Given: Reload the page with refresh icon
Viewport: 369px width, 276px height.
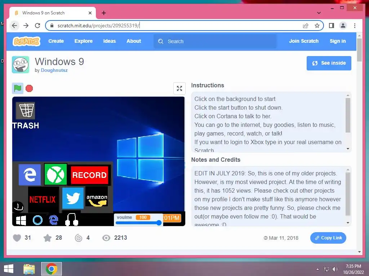Looking at the screenshot, I should click(37, 26).
